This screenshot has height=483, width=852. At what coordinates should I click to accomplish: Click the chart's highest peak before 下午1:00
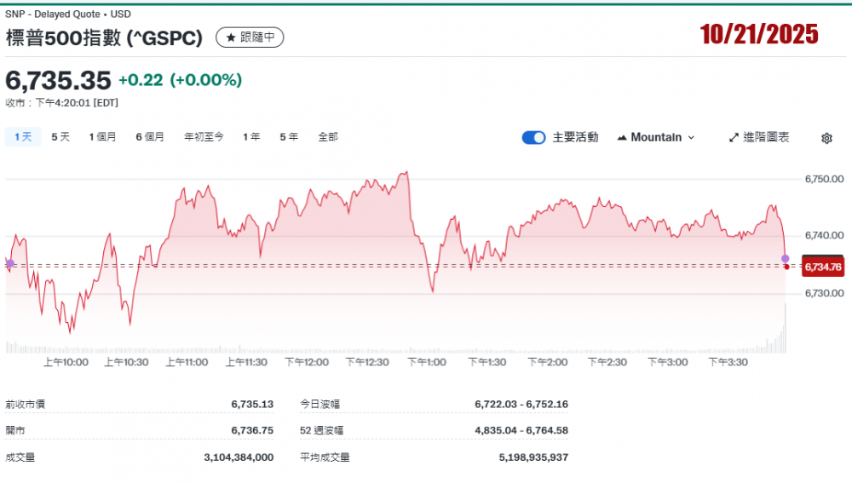(407, 173)
